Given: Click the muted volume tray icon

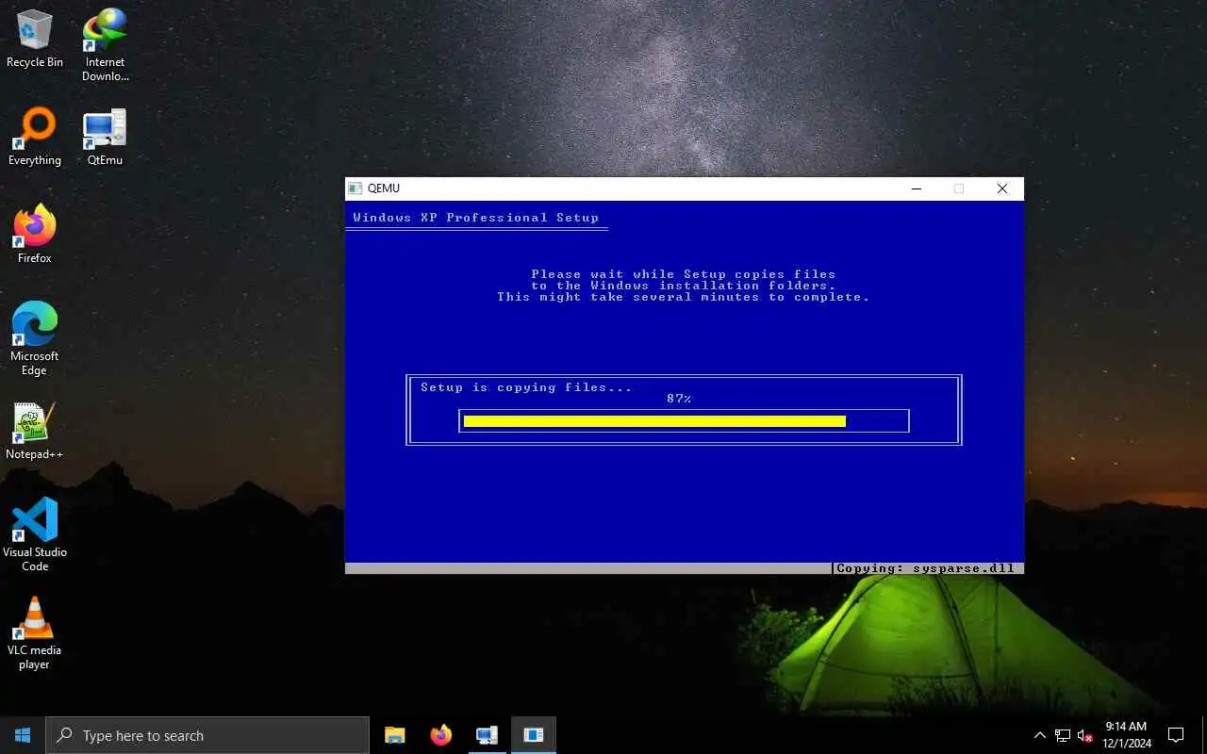Looking at the screenshot, I should 1084,735.
